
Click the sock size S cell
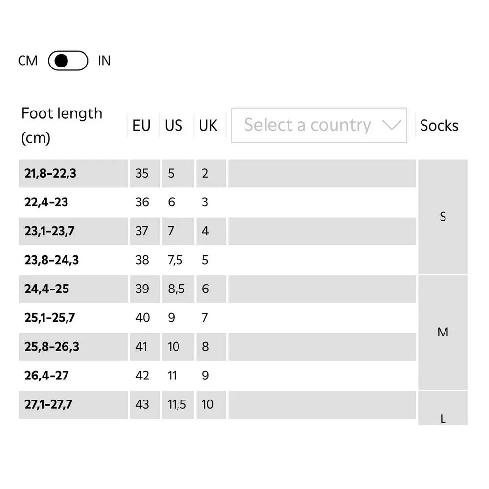443,217
